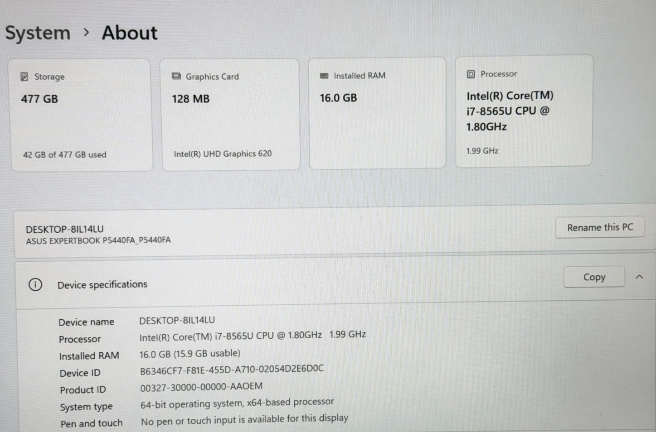Image resolution: width=656 pixels, height=432 pixels.
Task: Click the Graphics Card icon
Action: tap(176, 76)
